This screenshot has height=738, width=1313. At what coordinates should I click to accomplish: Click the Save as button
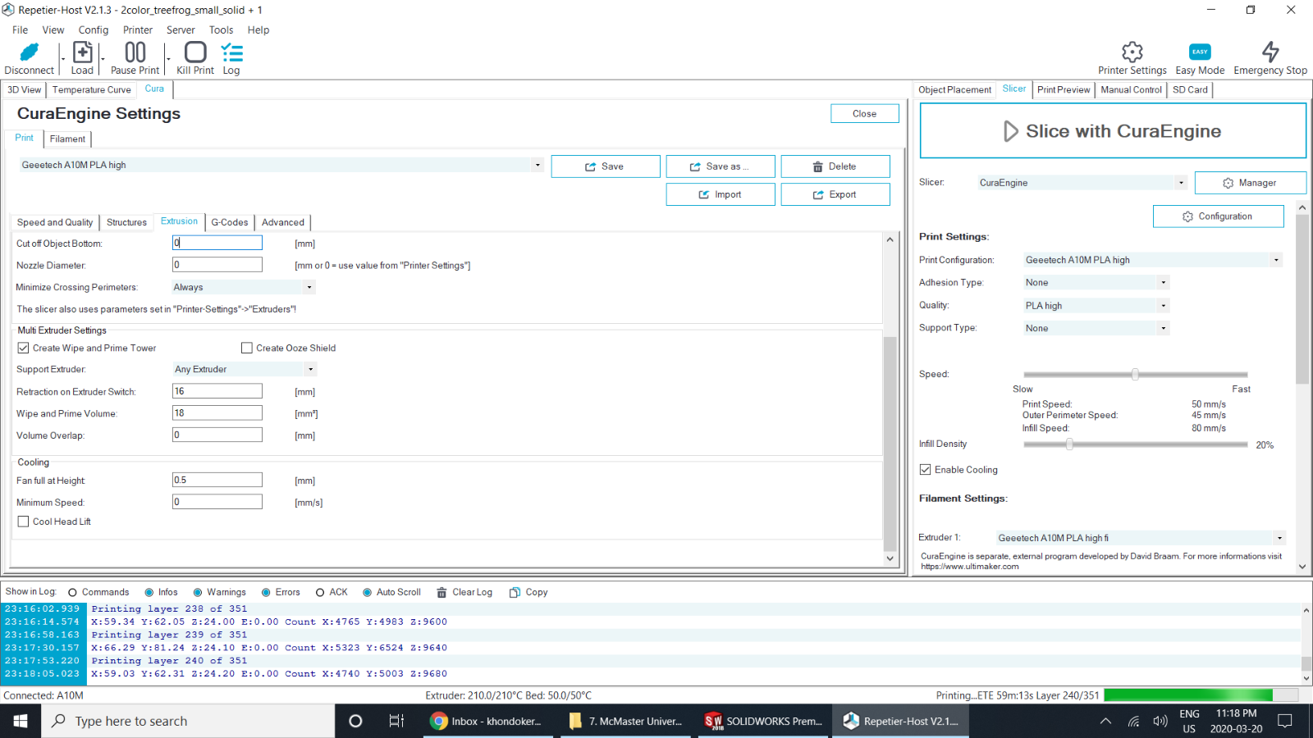[x=720, y=166]
